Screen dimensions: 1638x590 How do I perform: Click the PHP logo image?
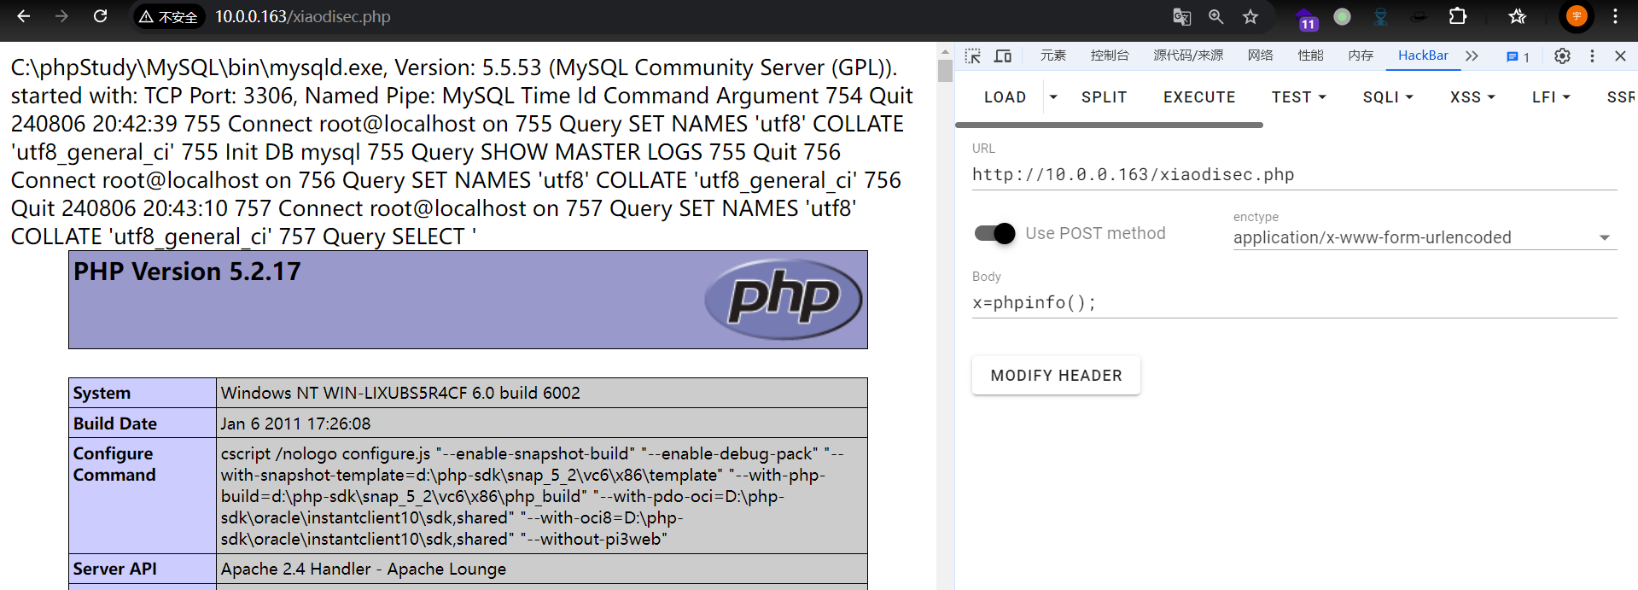point(783,299)
